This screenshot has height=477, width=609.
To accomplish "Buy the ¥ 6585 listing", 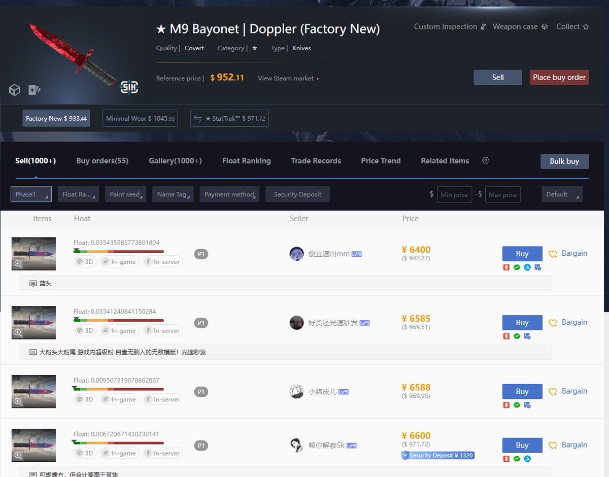I will 522,322.
